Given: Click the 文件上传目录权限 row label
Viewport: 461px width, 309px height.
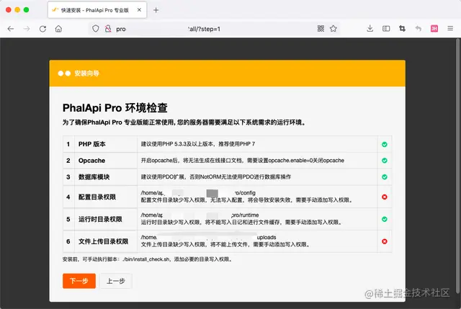Looking at the screenshot, I should [103, 242].
